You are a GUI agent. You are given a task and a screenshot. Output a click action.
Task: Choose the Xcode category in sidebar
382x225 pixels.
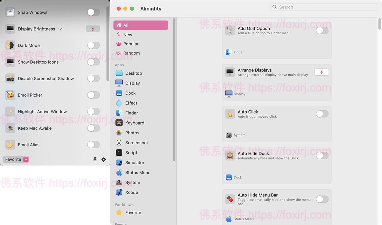click(x=131, y=192)
